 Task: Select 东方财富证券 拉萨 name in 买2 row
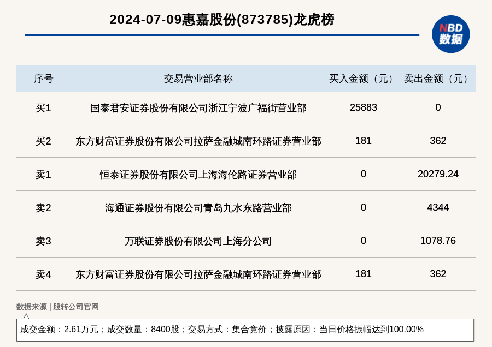[x=198, y=141]
